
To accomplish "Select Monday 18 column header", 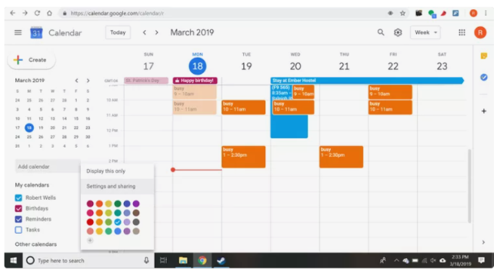I will (x=198, y=63).
